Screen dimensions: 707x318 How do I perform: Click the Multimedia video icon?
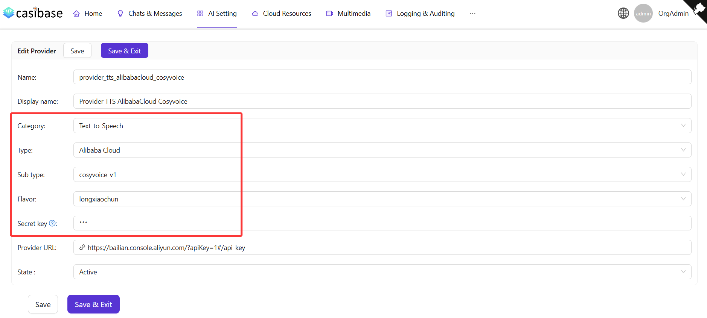330,14
